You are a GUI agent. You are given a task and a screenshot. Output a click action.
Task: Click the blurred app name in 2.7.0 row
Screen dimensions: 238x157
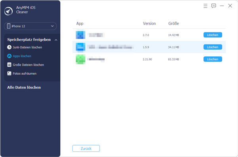[x=96, y=35]
